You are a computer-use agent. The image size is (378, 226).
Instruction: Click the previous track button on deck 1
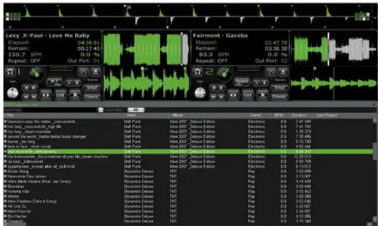(x=26, y=96)
